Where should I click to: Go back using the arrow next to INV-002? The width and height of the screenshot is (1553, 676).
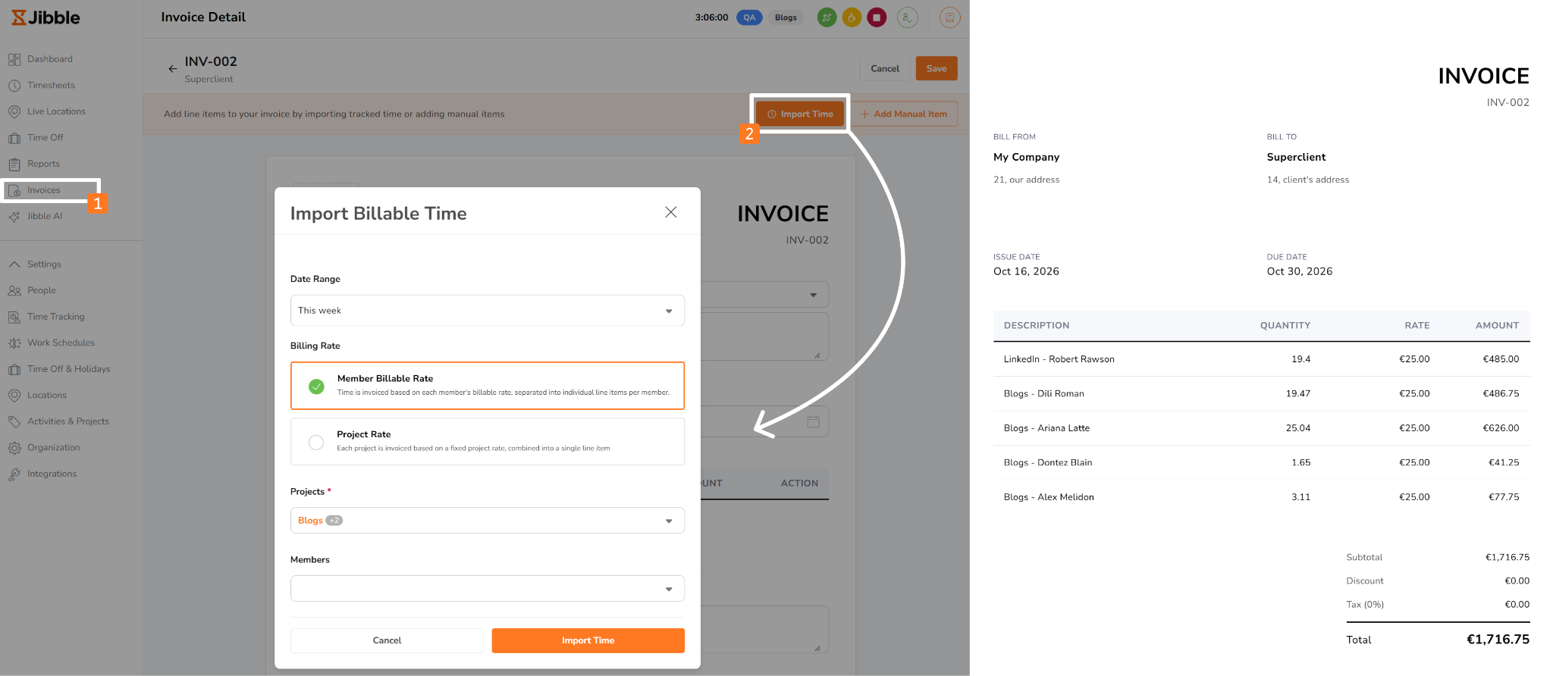point(172,68)
